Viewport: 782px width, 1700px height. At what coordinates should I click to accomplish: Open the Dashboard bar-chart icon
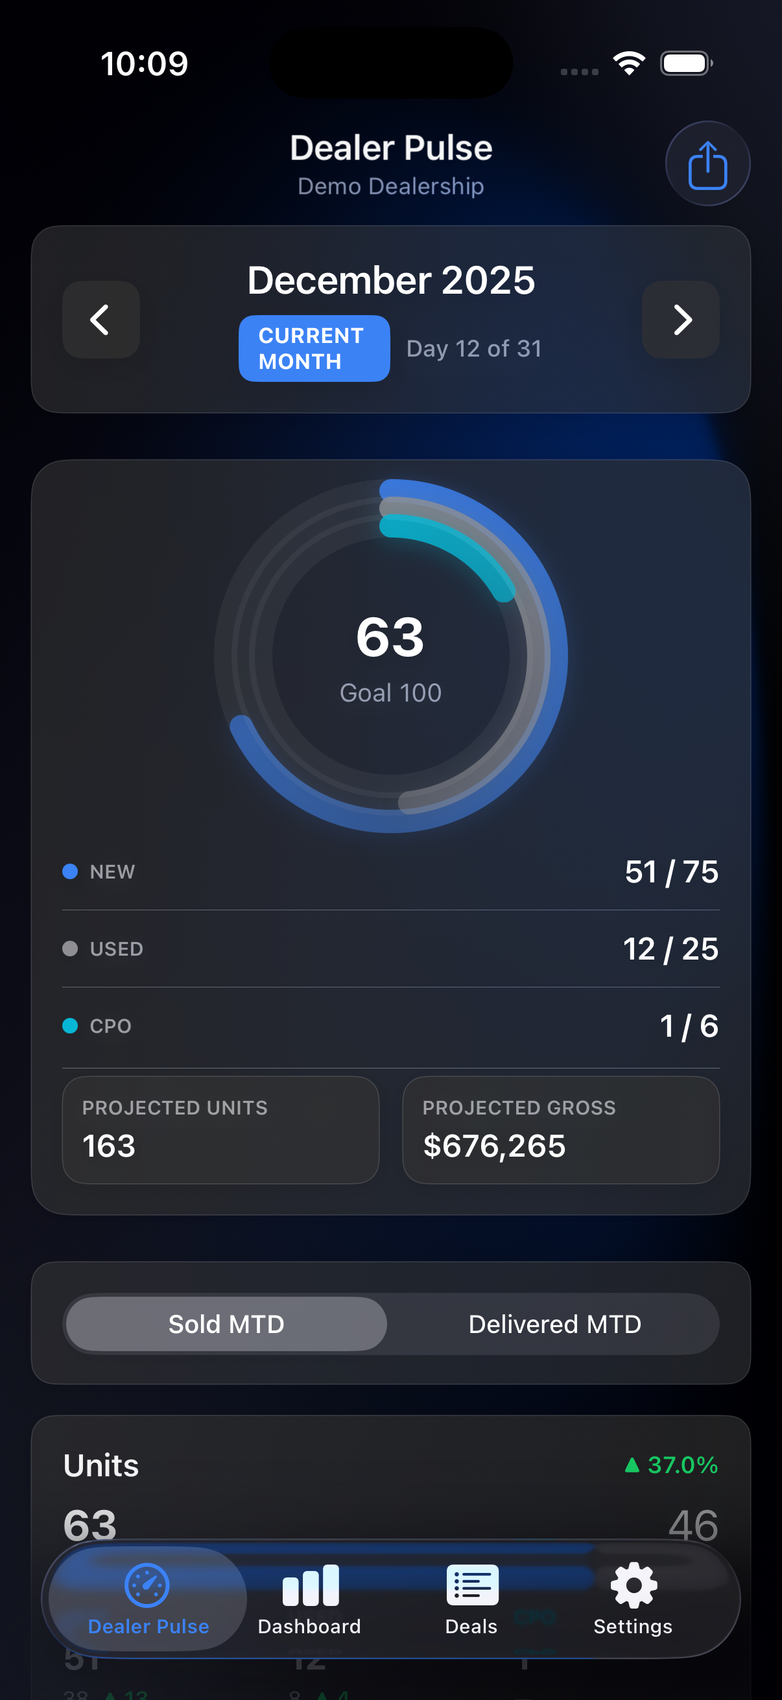(309, 1587)
